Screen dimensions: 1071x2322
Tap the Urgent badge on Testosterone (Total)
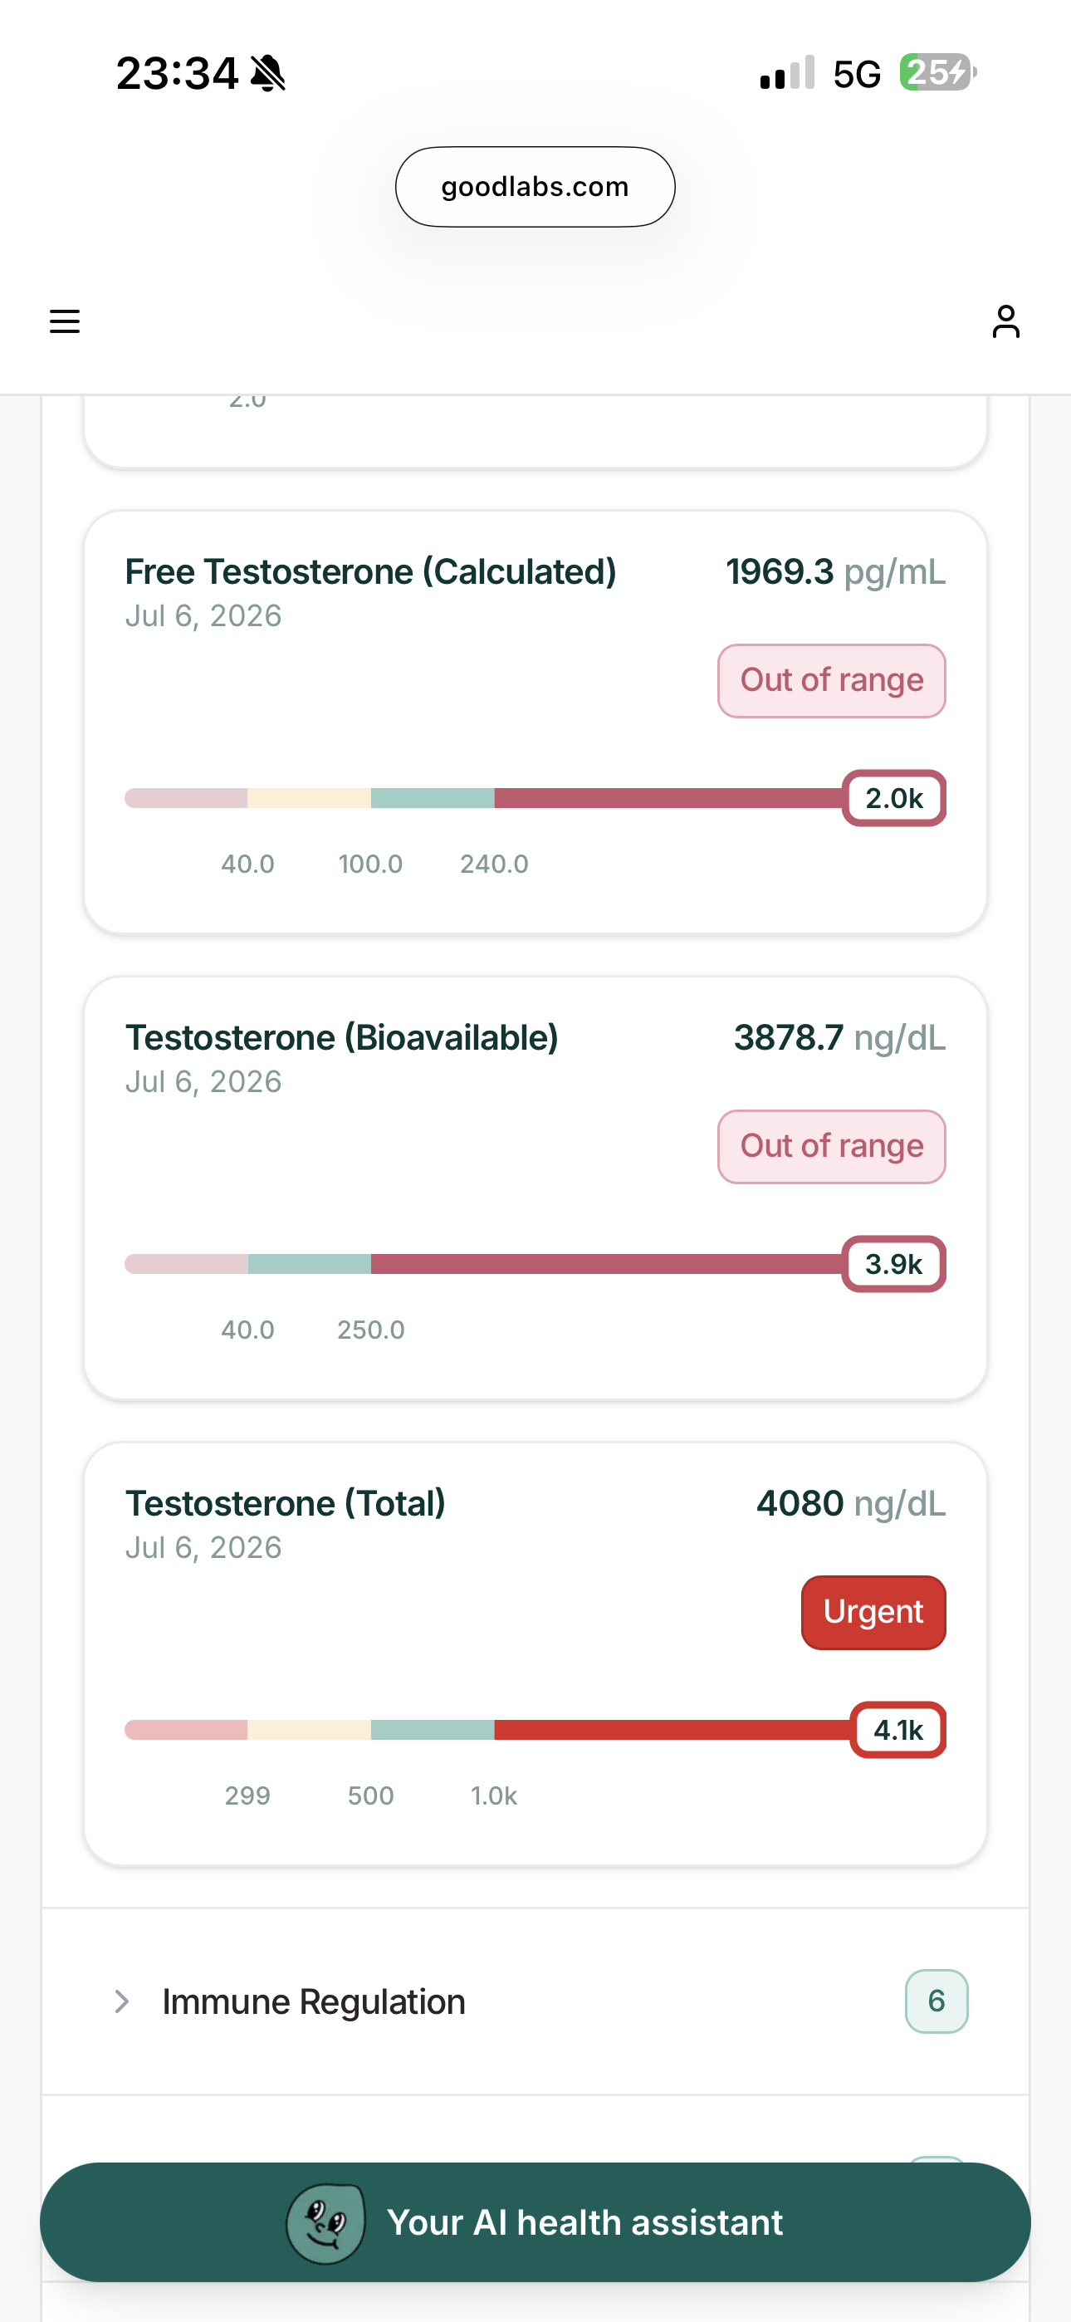873,1612
